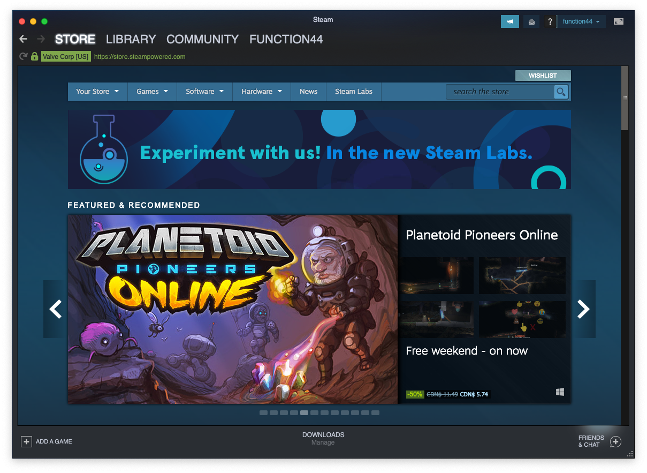Open Friends & Chat bubble icon
Screen dimensions: 647x473
[615, 441]
